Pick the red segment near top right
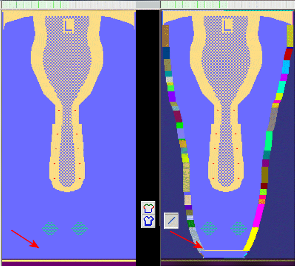The image size is (295, 266). point(289,53)
